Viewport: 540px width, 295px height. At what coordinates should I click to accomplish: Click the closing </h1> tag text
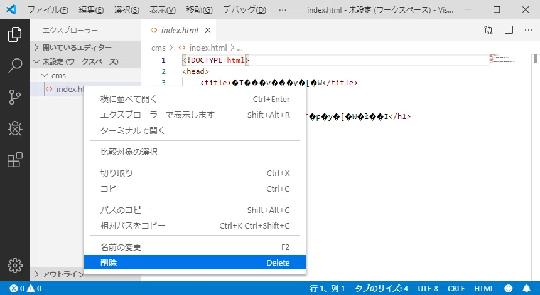(x=399, y=116)
